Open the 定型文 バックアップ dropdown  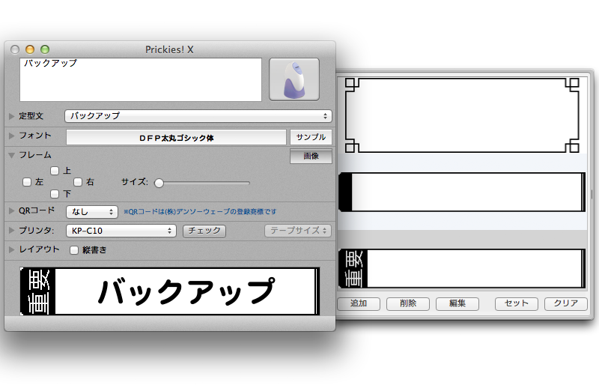(x=198, y=116)
